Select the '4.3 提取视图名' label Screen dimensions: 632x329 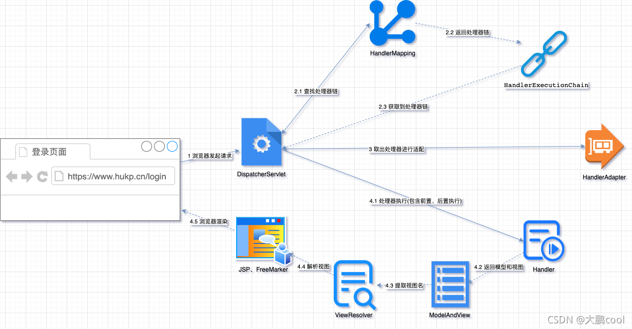click(404, 285)
